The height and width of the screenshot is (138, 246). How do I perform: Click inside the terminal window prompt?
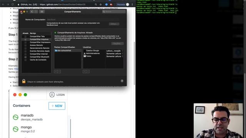pyautogui.click(x=176, y=13)
